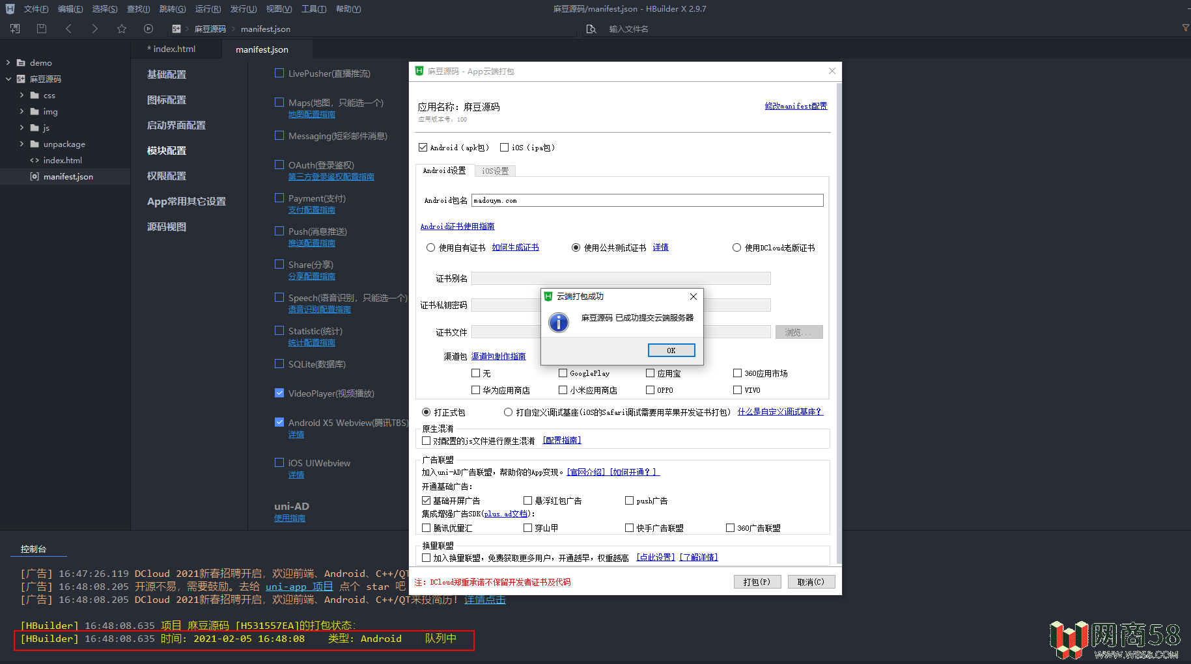Viewport: 1191px width, 664px height.
Task: Uncheck the 基础开屏广告 checkbox
Action: click(426, 501)
